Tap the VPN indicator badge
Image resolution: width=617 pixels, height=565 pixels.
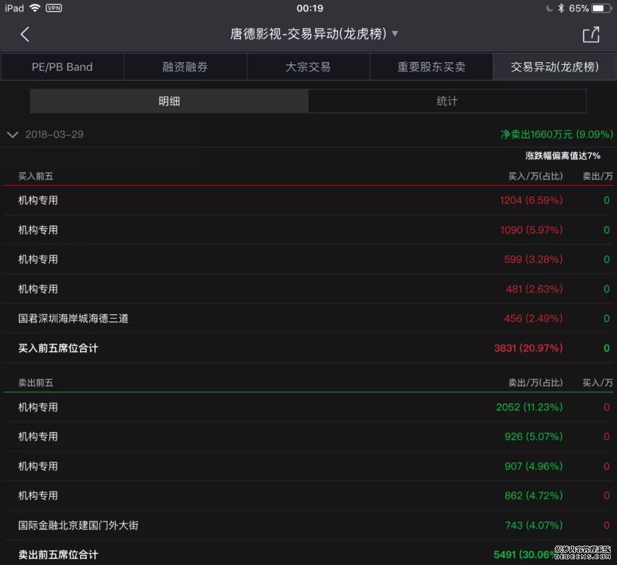point(54,8)
